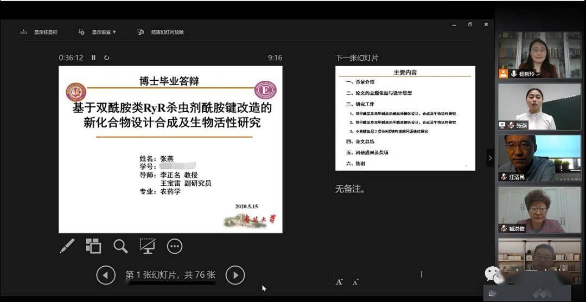The width and height of the screenshot is (586, 302).
Task: Click 结束幻灯片放映 to end the show
Action: (161, 32)
